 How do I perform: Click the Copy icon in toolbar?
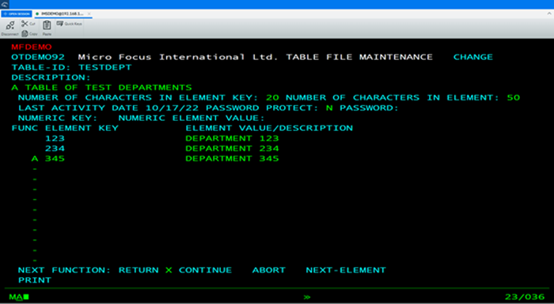(x=25, y=34)
